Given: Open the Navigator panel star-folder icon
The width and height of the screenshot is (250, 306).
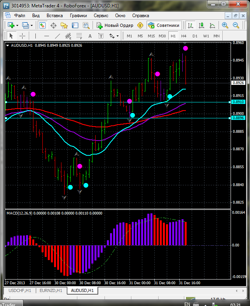Looking at the screenshot, I should [64, 25].
